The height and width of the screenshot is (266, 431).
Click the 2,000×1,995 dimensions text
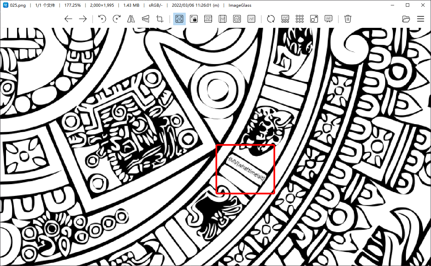102,5
